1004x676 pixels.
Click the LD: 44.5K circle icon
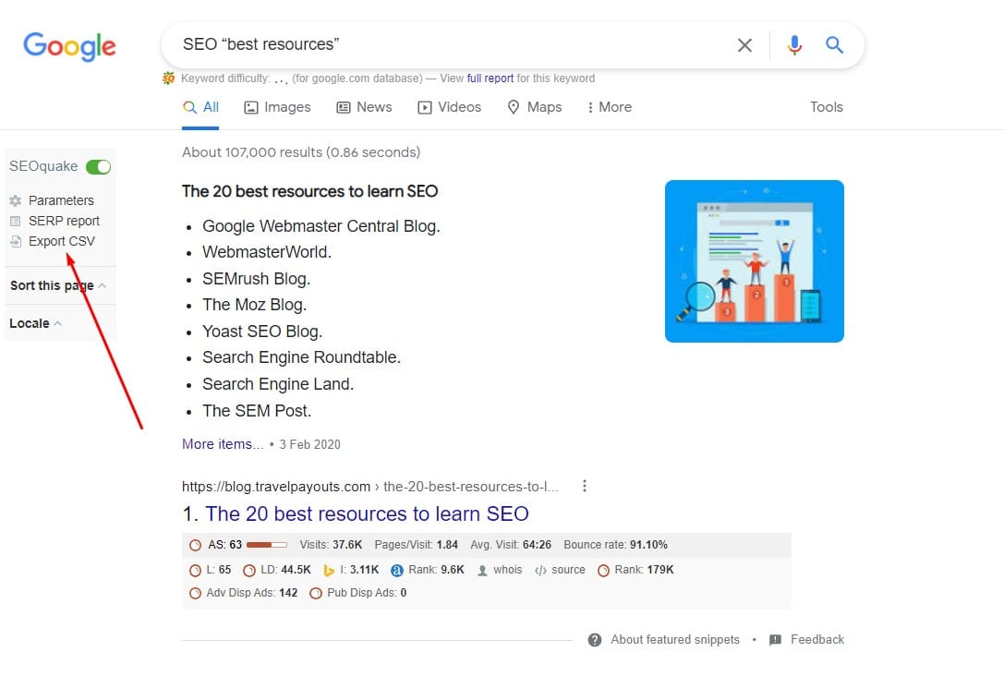coord(249,571)
